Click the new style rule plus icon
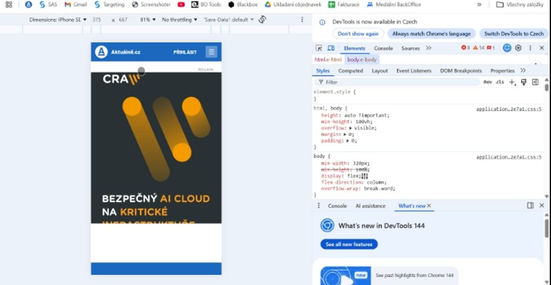551x285 pixels. (x=512, y=82)
